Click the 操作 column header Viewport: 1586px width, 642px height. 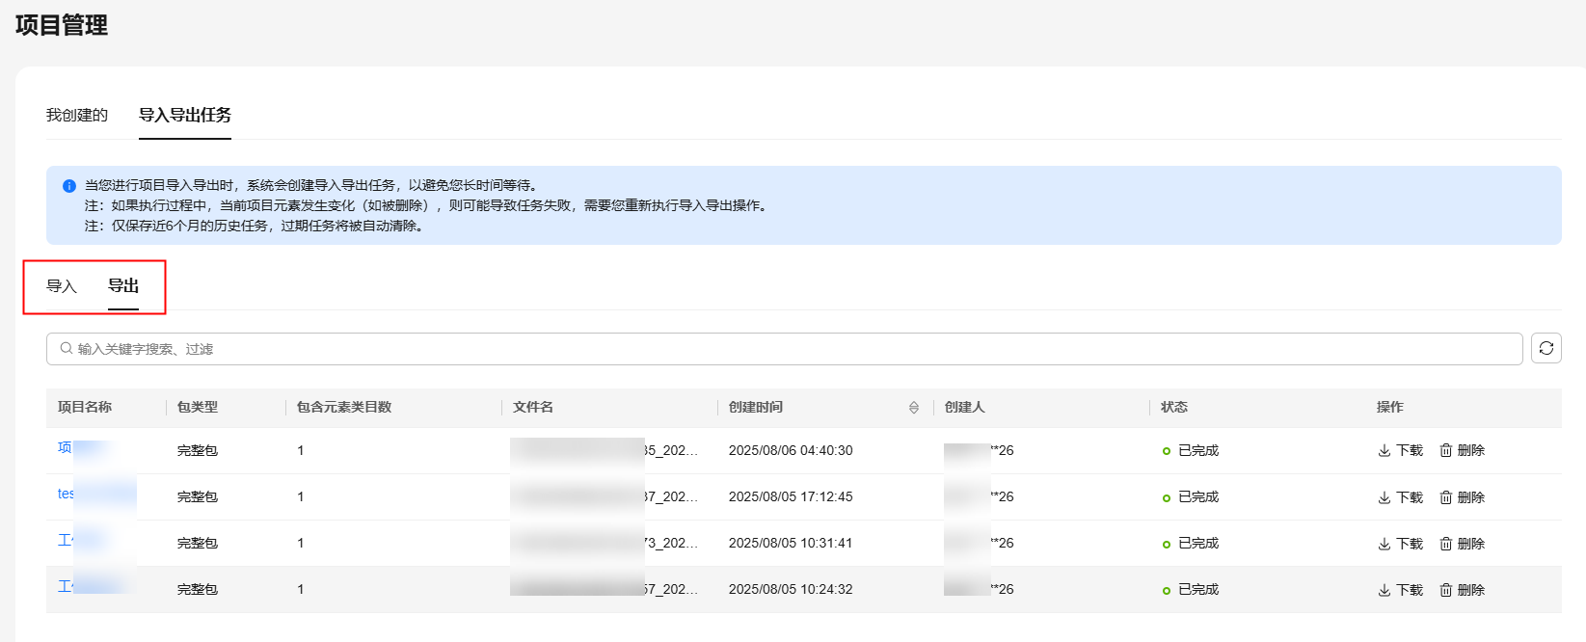[1390, 407]
